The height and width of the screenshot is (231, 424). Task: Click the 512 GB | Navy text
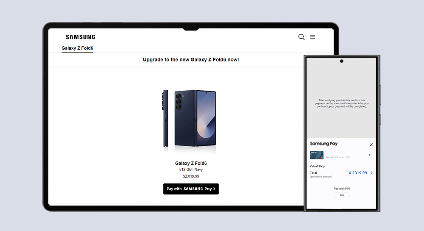[x=191, y=170]
